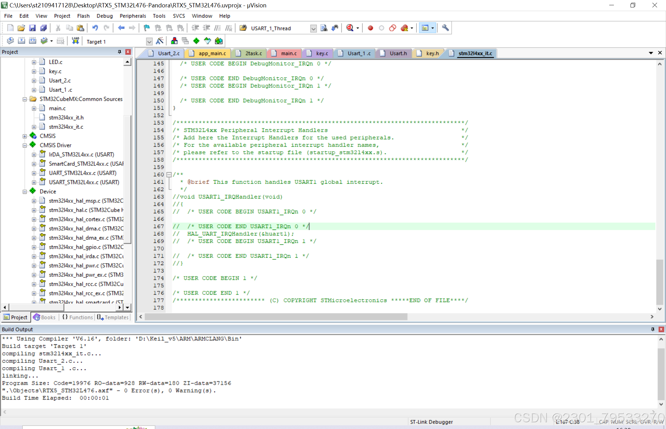Switch to the app_main.c editor tab
Image resolution: width=666 pixels, height=429 pixels.
point(212,53)
